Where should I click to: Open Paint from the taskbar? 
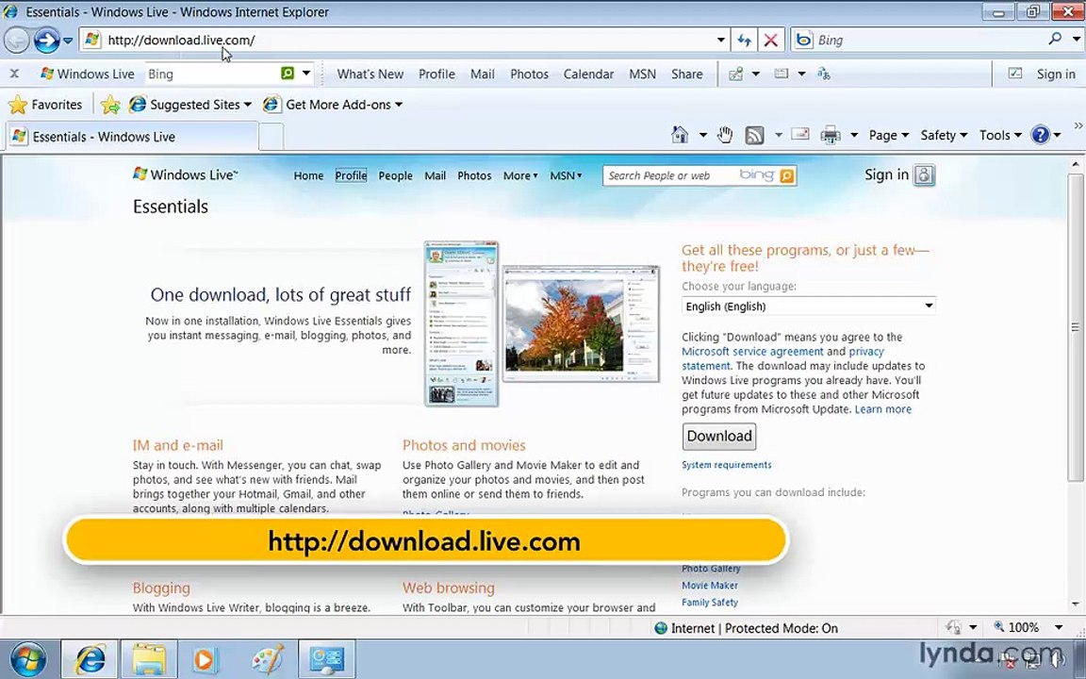[x=268, y=658]
